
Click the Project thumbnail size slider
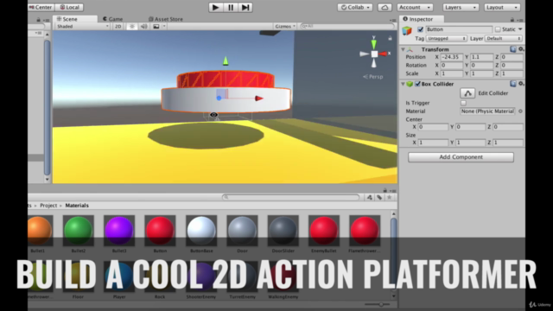pyautogui.click(x=378, y=304)
